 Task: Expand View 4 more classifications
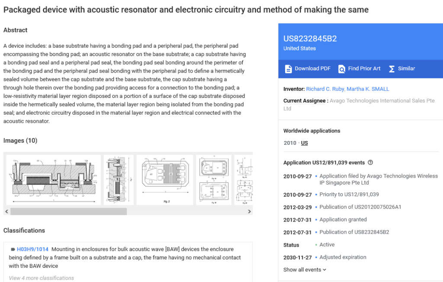click(42, 278)
